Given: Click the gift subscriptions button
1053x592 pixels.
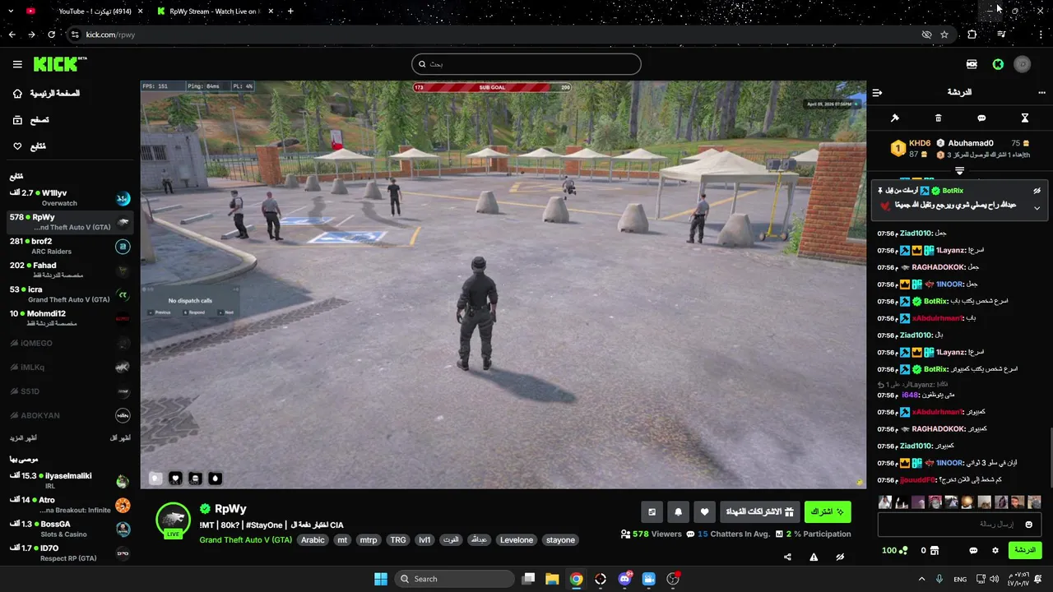Looking at the screenshot, I should pyautogui.click(x=759, y=511).
